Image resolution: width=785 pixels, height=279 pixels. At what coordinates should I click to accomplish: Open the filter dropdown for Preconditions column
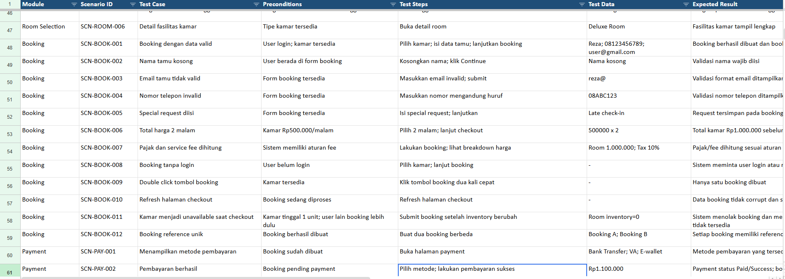coord(393,5)
